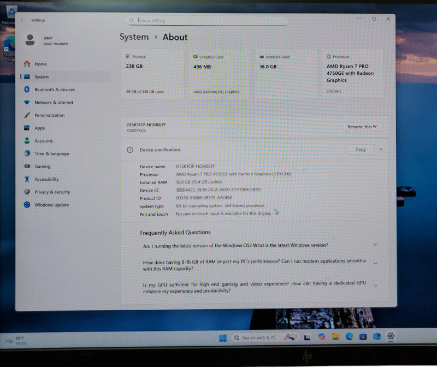Click the Settings gear in taskbar

(391, 336)
